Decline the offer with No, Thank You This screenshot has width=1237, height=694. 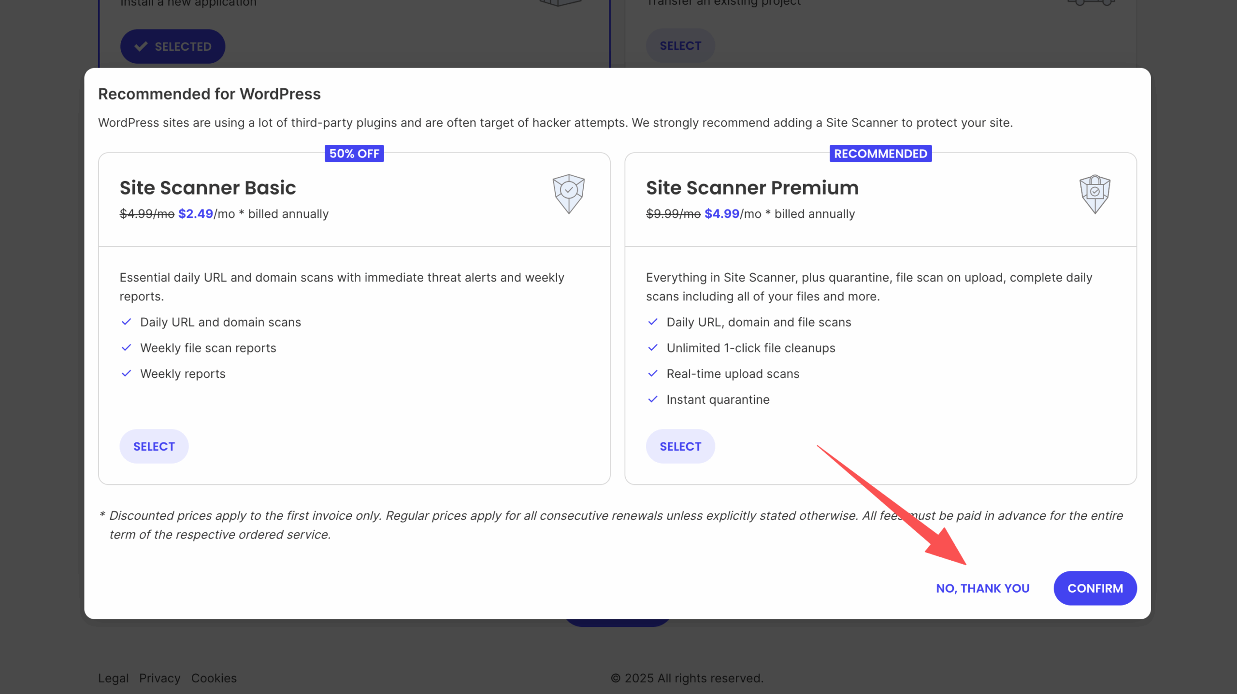pos(982,588)
